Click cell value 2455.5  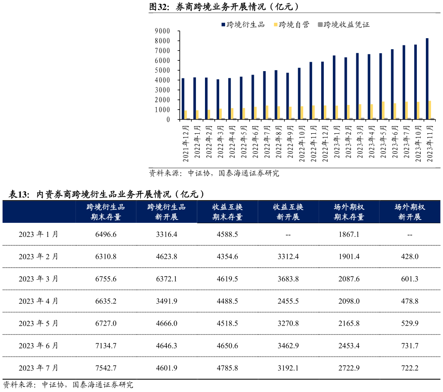pyautogui.click(x=288, y=302)
